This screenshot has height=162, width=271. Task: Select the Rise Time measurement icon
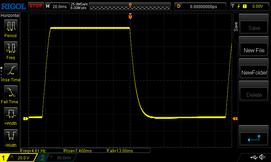(x=11, y=70)
